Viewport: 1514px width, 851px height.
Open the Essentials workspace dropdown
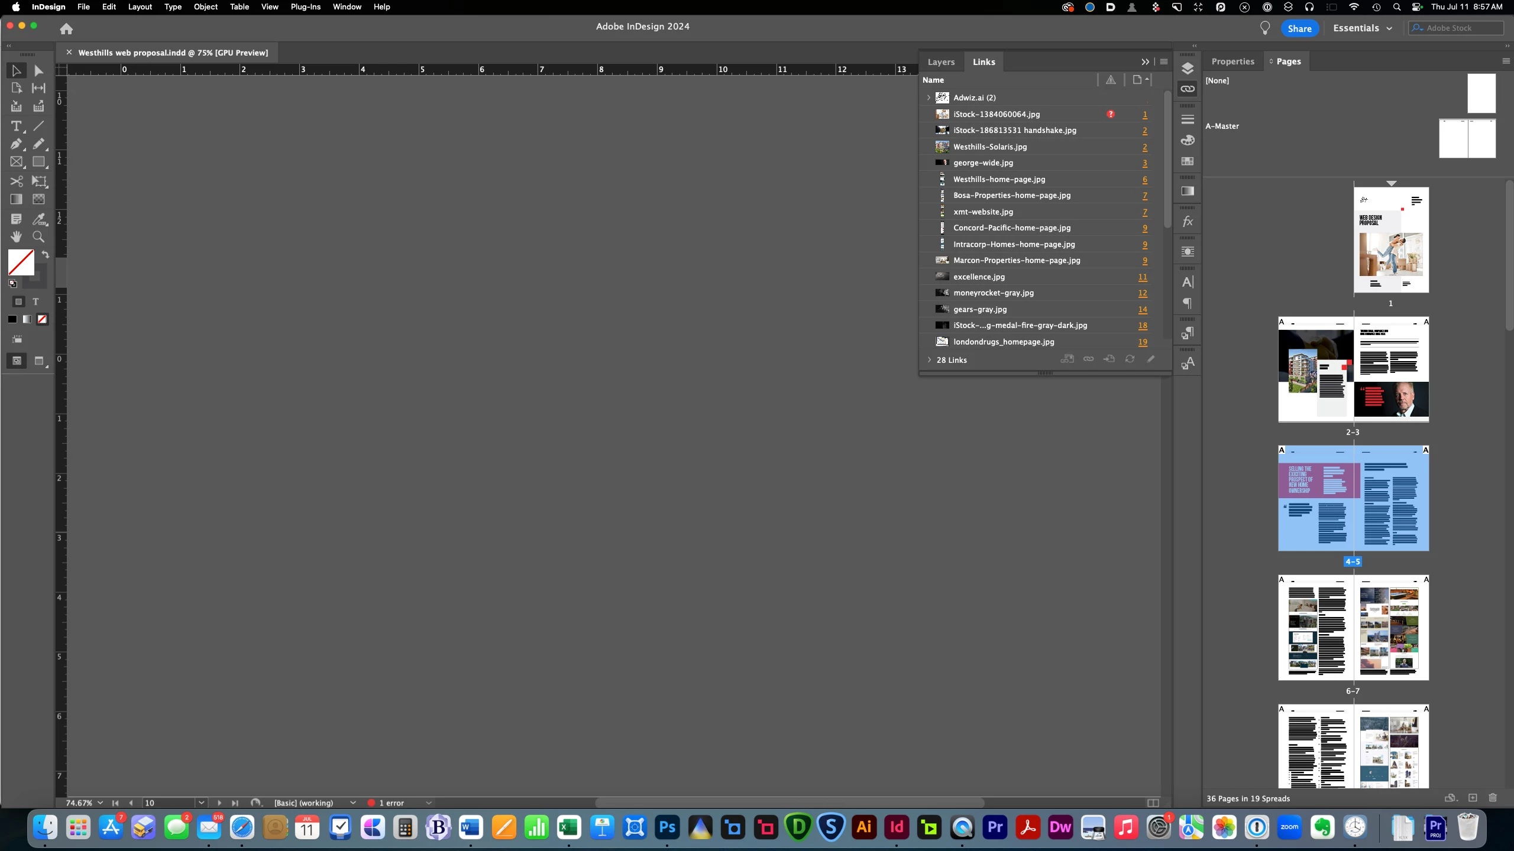click(x=1363, y=28)
